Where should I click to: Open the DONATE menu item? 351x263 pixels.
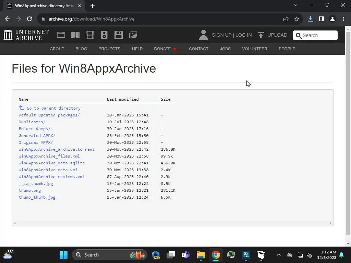pyautogui.click(x=165, y=49)
